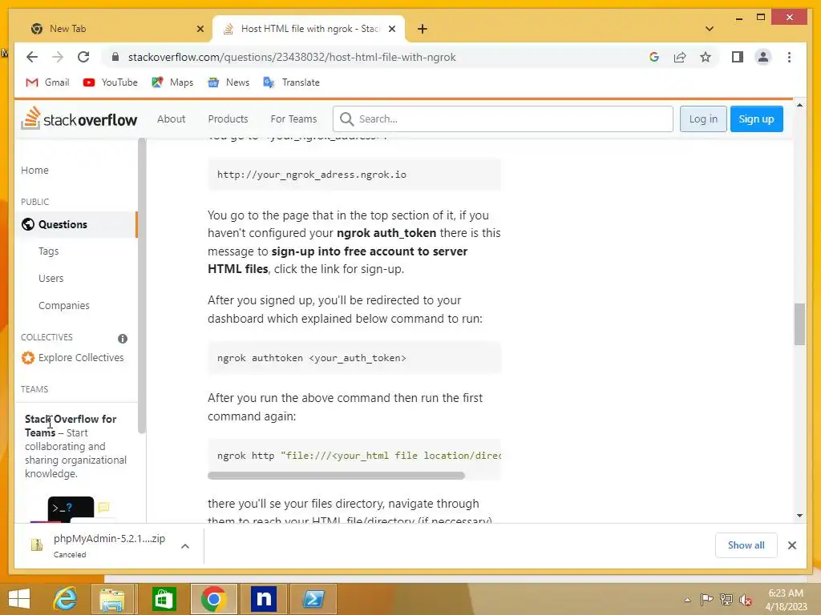Screen dimensions: 821x615
Task: Open the Products menu
Action: pyautogui.click(x=228, y=119)
